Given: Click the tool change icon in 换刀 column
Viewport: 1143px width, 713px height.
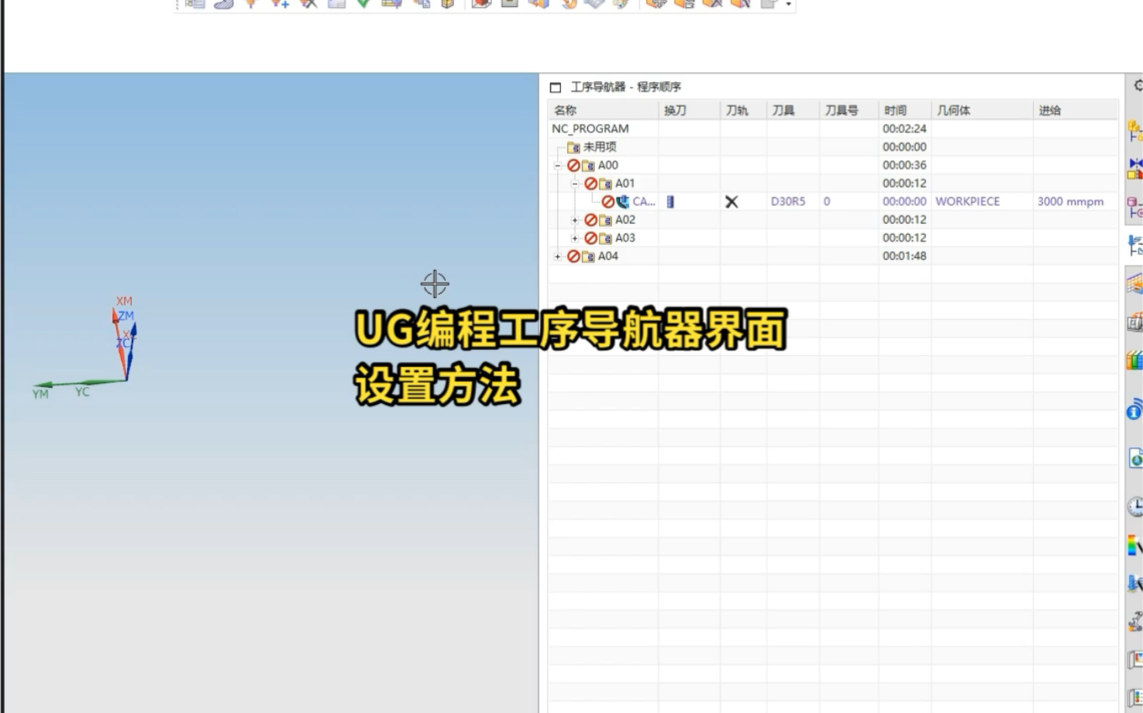Looking at the screenshot, I should (x=670, y=202).
